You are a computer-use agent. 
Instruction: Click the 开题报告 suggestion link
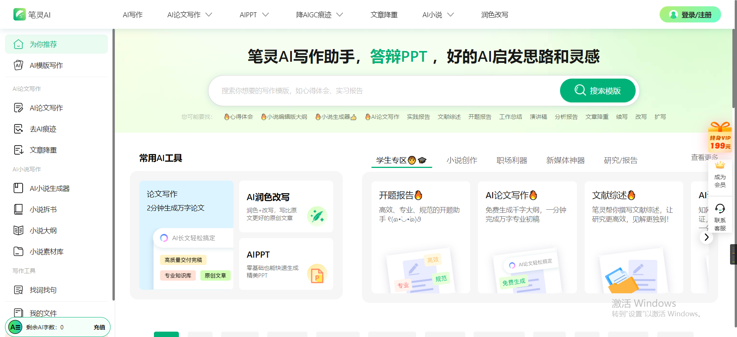(x=480, y=117)
